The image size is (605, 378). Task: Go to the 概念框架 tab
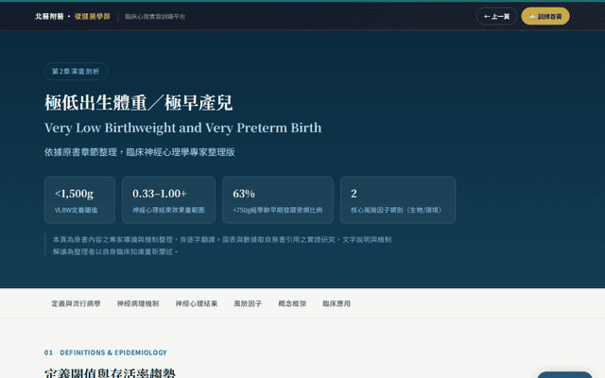coord(292,303)
